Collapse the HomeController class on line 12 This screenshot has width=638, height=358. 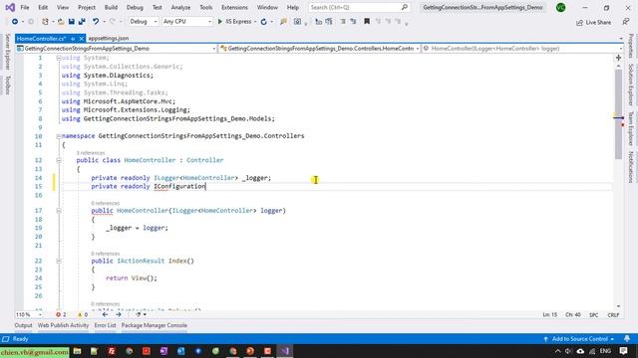coord(59,160)
